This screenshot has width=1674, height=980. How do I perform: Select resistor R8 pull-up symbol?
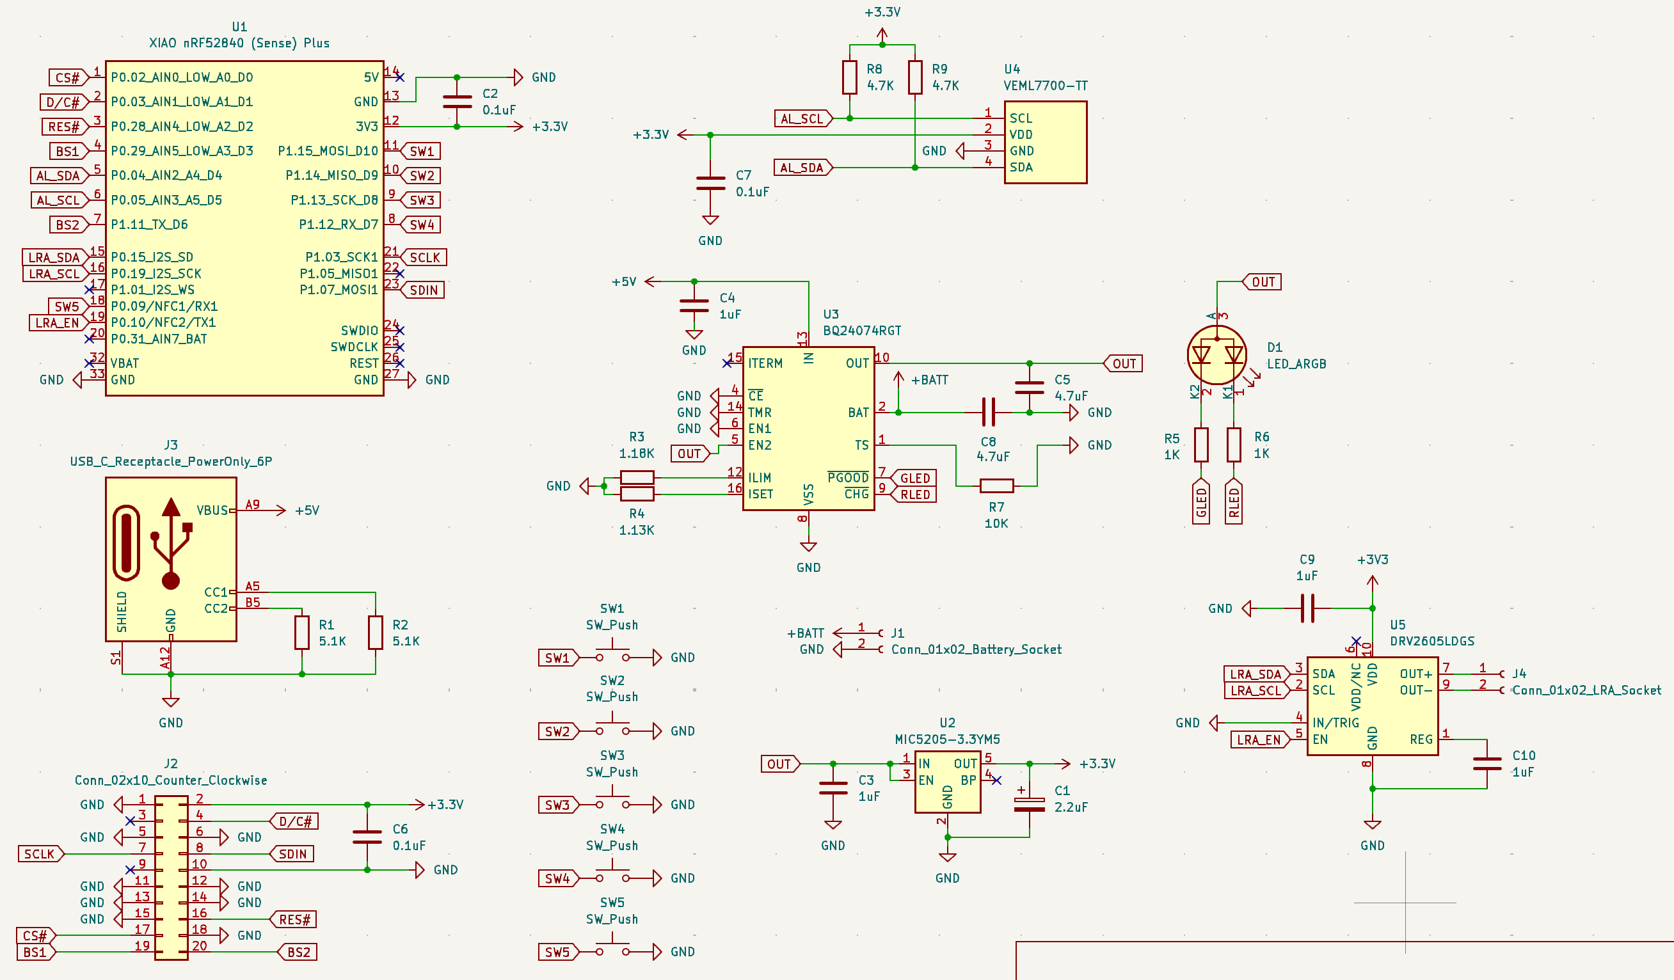(850, 77)
